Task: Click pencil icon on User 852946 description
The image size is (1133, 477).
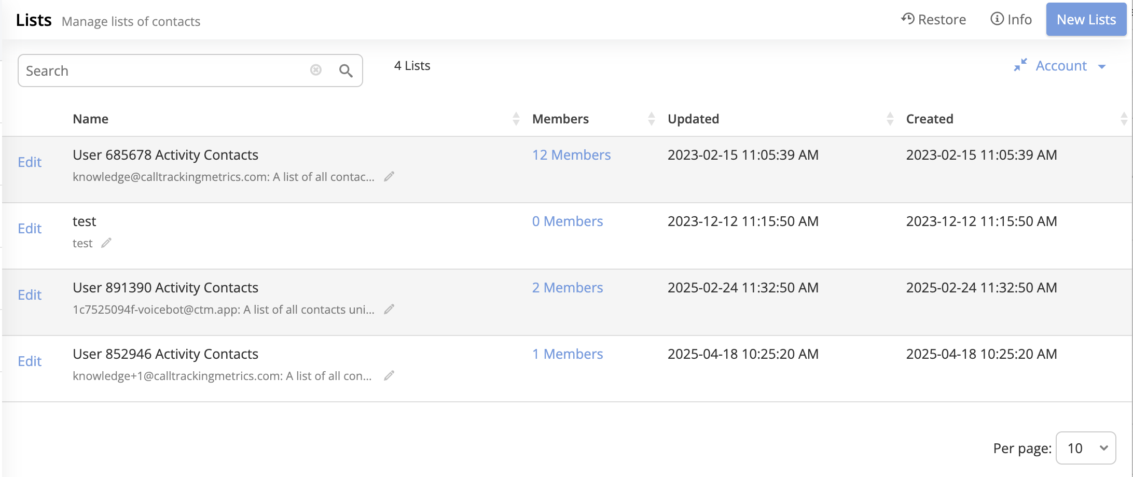Action: click(389, 376)
